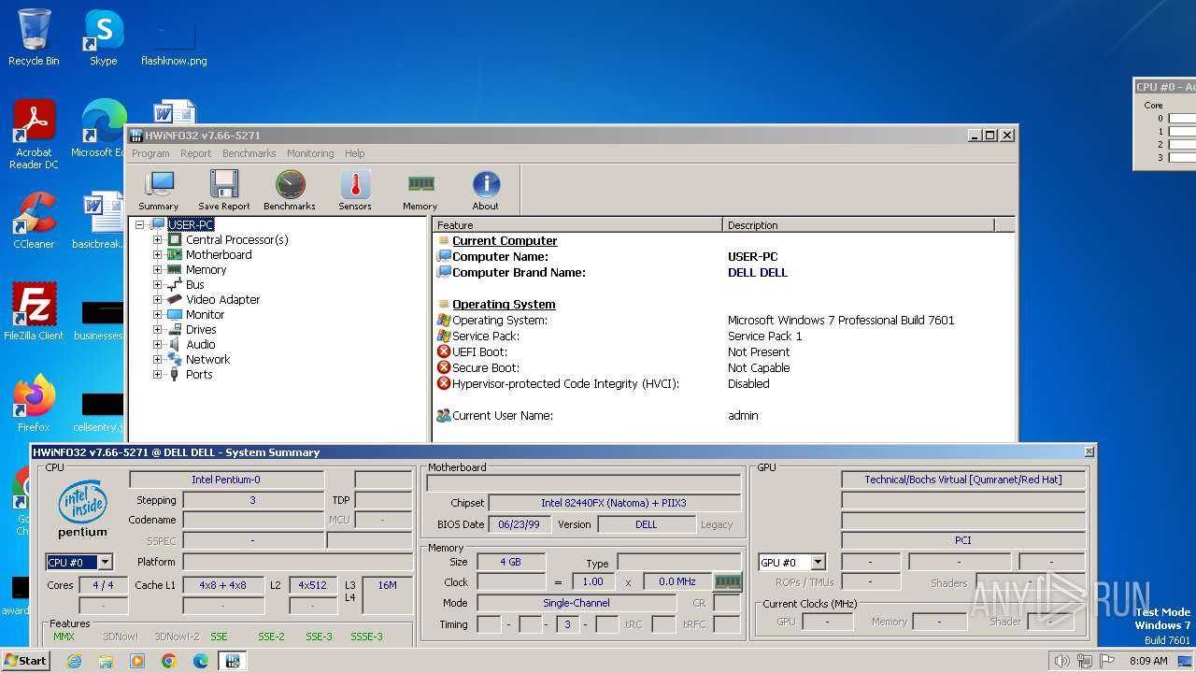Expand the Video Adapter tree node
Screen dimensions: 1196x673
[157, 299]
